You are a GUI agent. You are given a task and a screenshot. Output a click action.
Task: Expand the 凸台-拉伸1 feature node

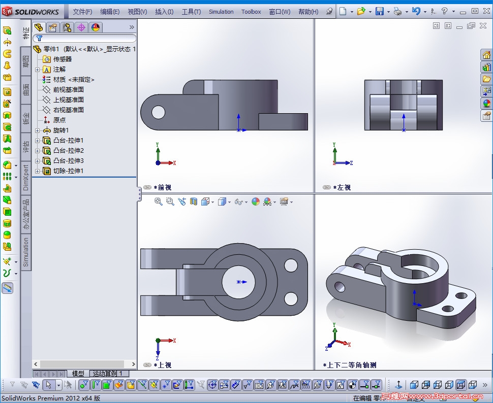pyautogui.click(x=37, y=141)
